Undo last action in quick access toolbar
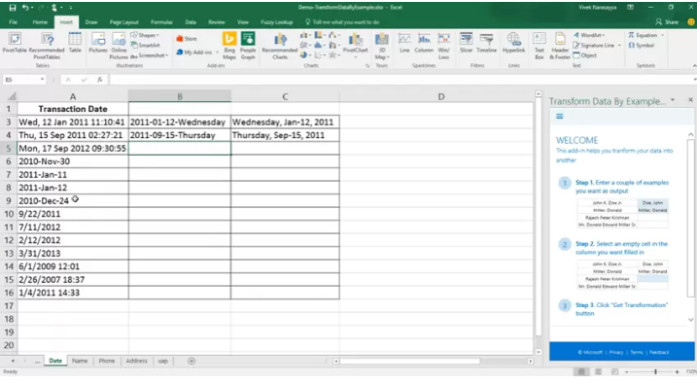Screen dimensions: 697x384 coord(25,8)
